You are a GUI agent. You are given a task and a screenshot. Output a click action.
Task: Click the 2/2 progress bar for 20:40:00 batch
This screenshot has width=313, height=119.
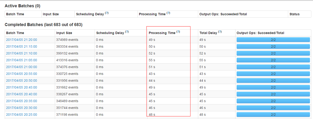coord(273,94)
